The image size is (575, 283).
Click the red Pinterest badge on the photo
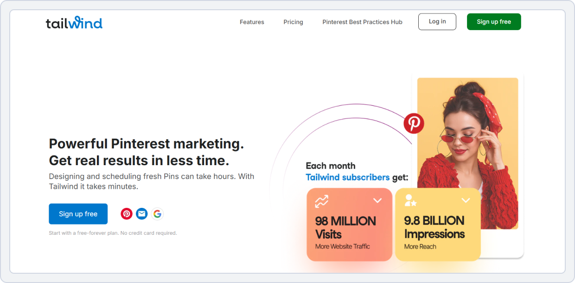pyautogui.click(x=413, y=124)
